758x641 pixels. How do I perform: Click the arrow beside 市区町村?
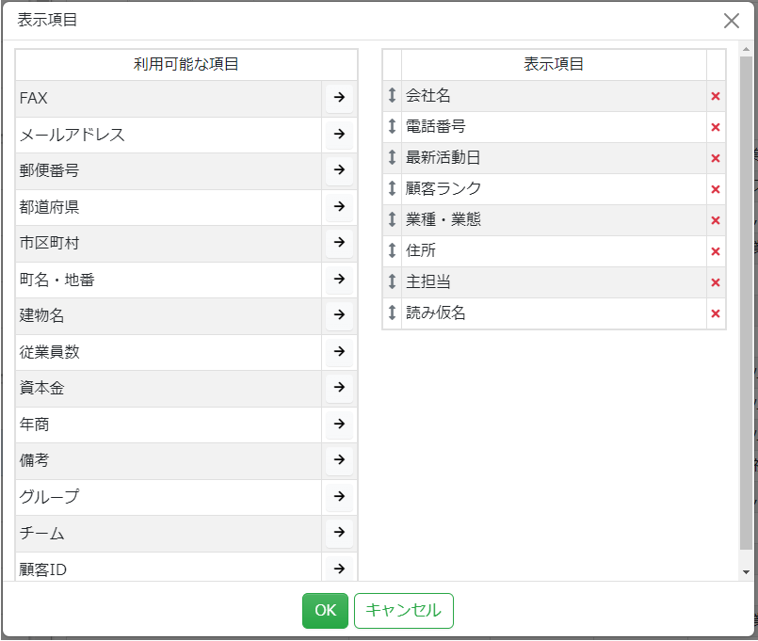[339, 243]
